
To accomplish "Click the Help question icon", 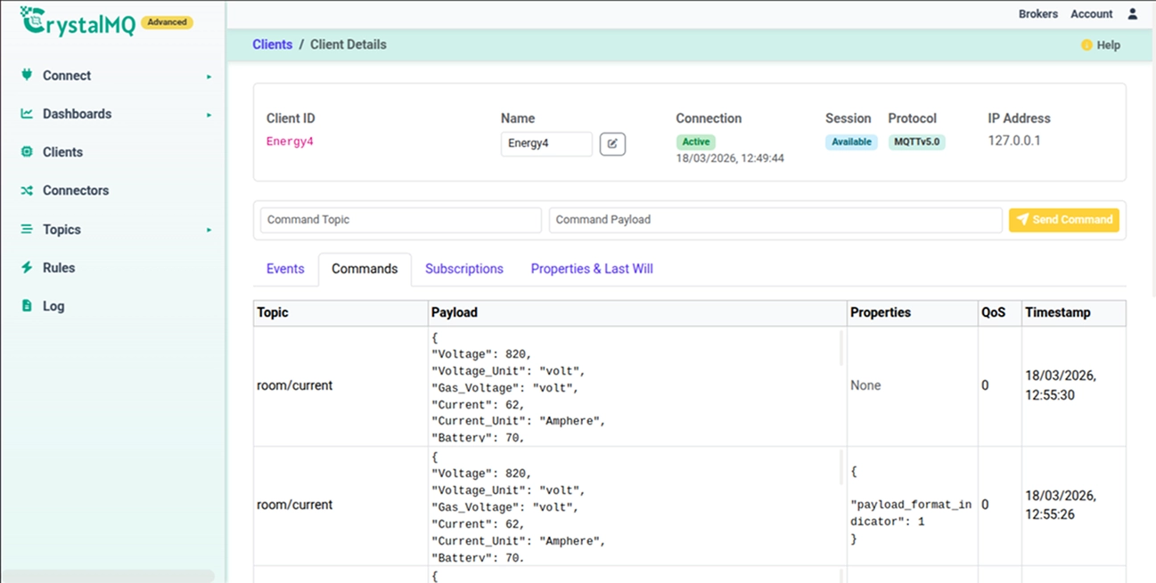I will click(x=1086, y=45).
